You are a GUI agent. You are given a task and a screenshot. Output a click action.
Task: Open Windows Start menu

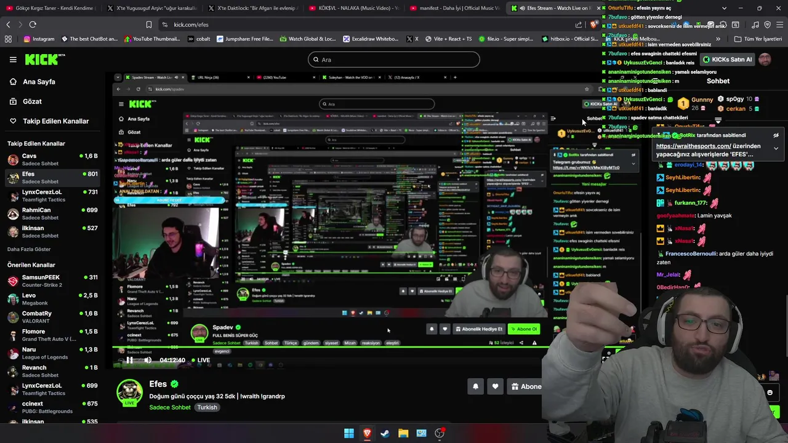coord(349,433)
